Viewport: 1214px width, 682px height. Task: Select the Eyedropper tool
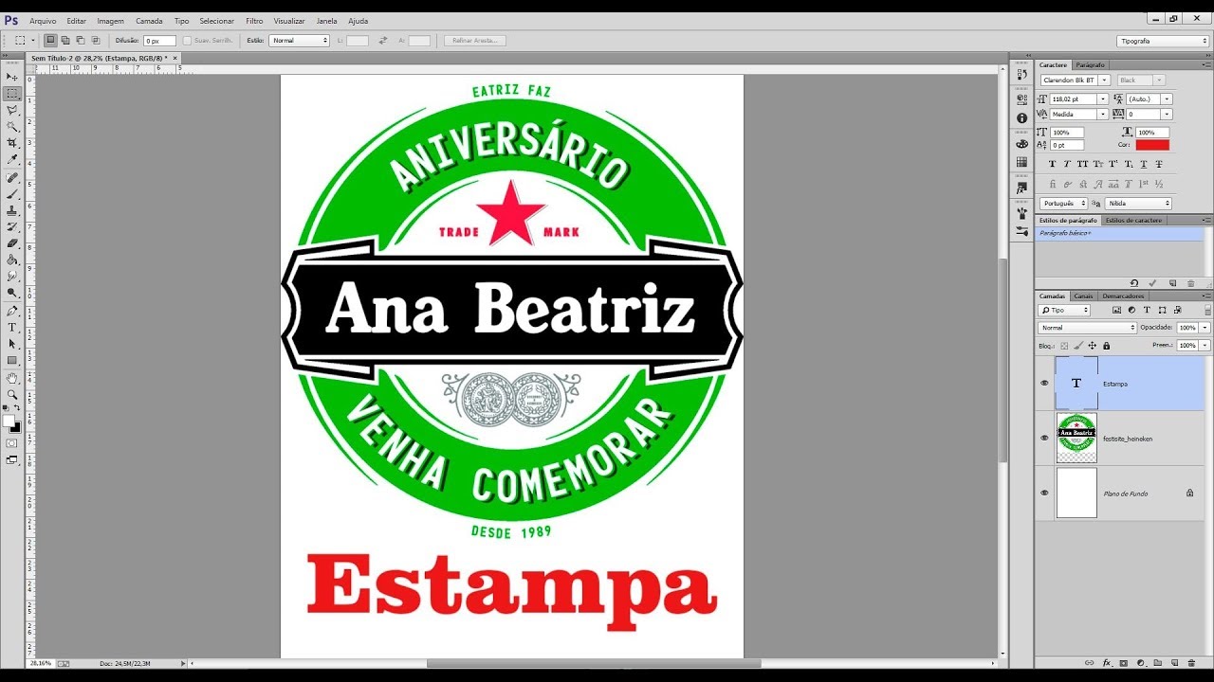tap(12, 159)
